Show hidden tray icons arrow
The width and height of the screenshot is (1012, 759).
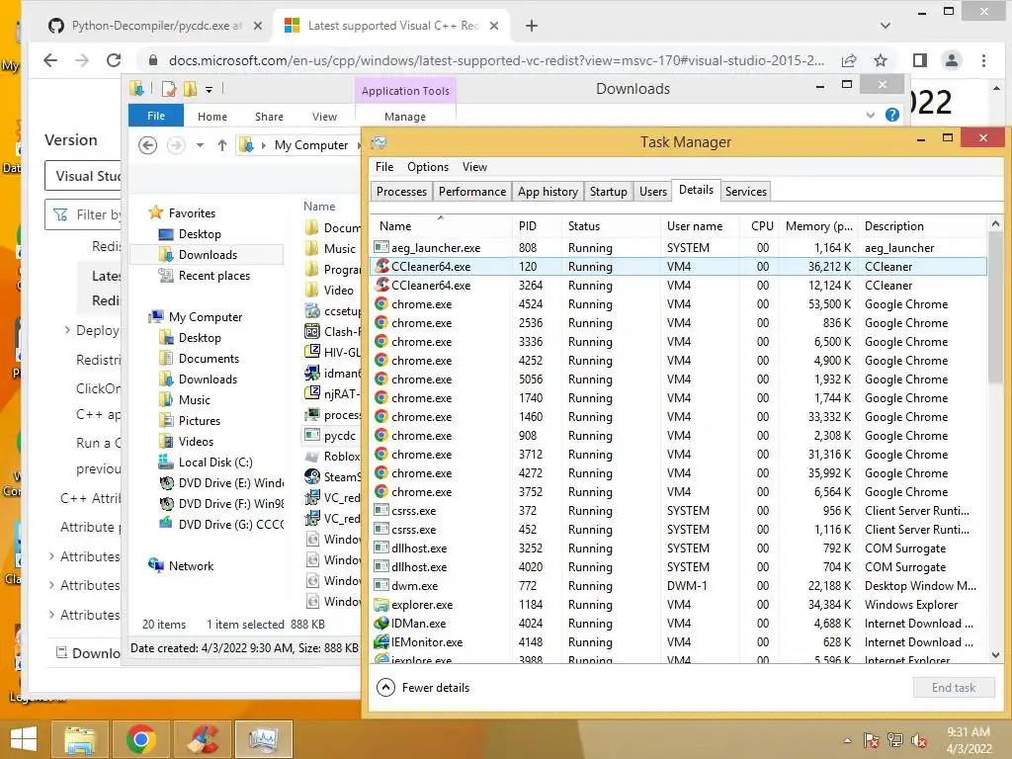[x=847, y=740]
